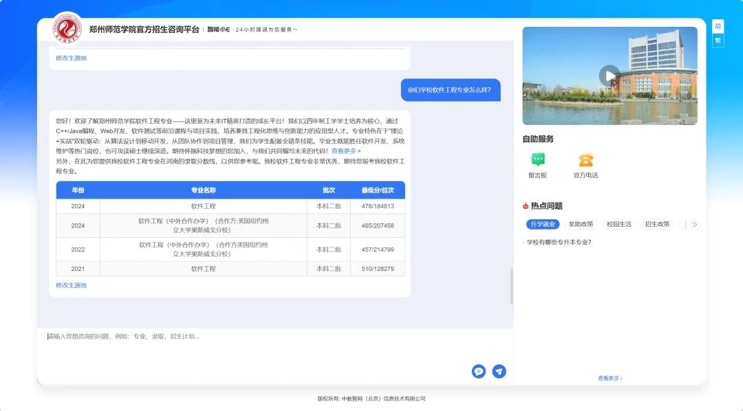Open 查看更多 under hot questions panel
Image resolution: width=743 pixels, height=411 pixels.
610,378
